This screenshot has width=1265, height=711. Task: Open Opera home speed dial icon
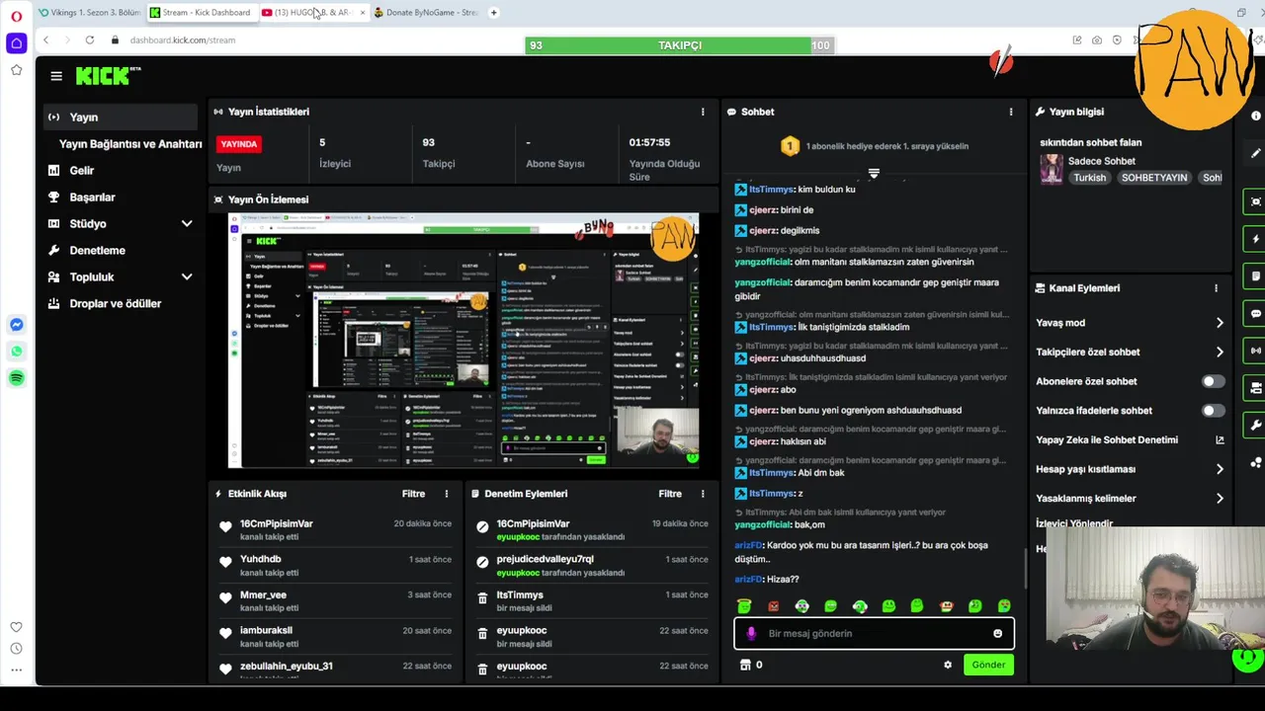click(16, 43)
